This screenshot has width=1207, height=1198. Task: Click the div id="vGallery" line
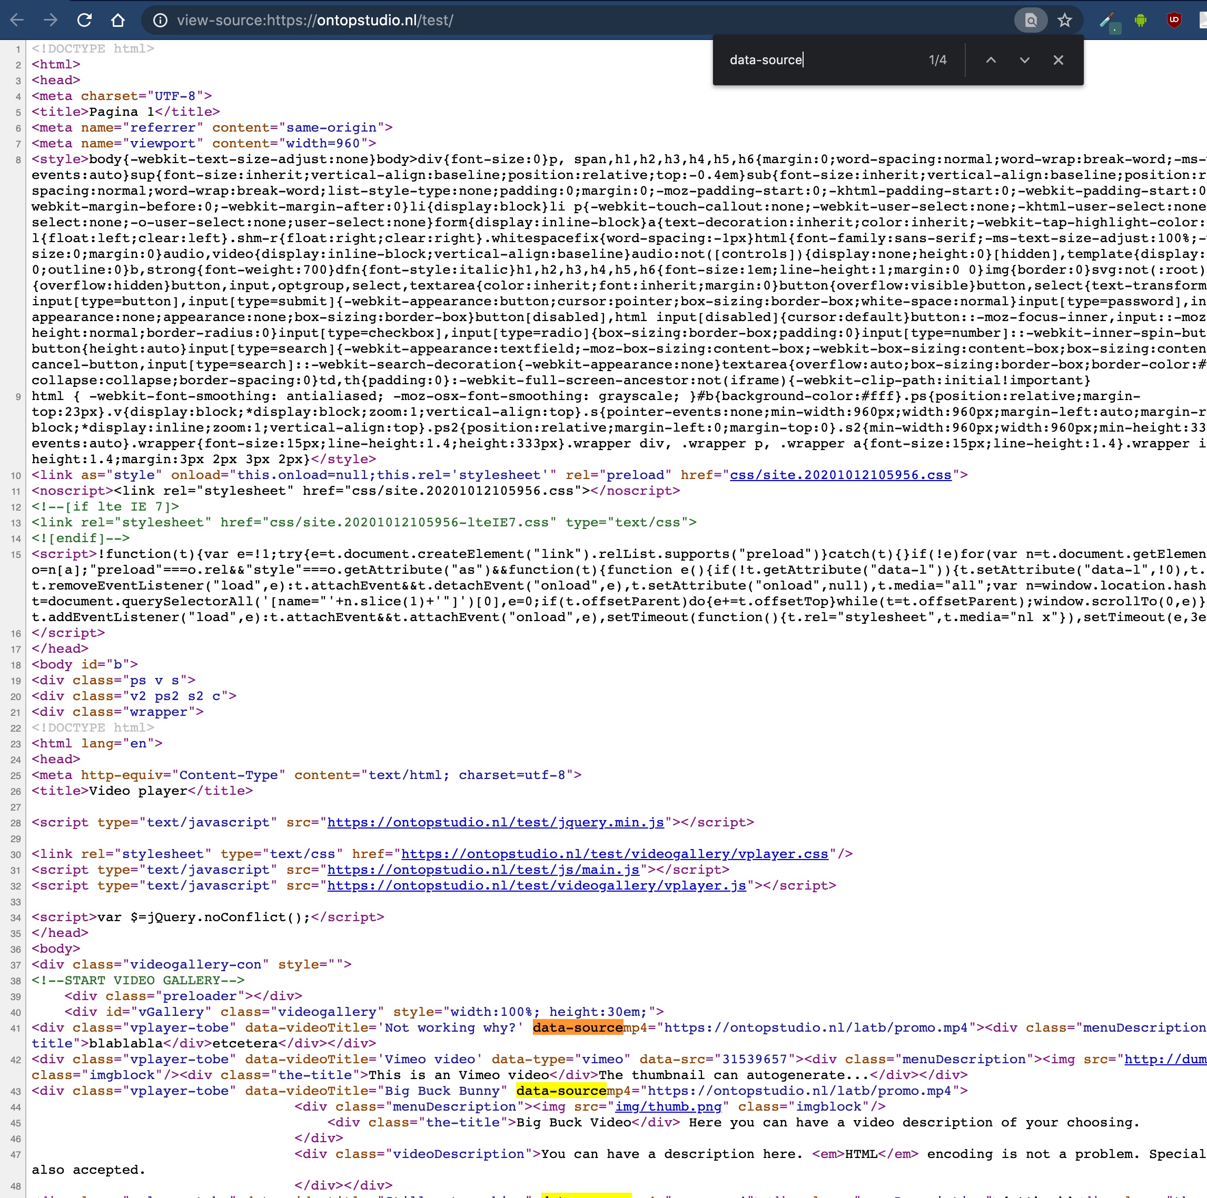pos(364,1011)
